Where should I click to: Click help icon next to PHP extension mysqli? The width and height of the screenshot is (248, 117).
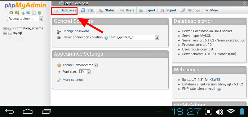[x=219, y=89]
